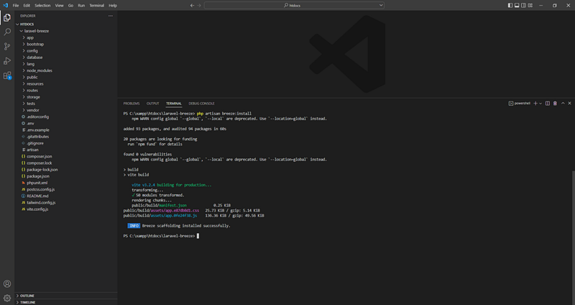Toggle the secondary side bar layout icon
575x305 pixels.
tap(523, 5)
